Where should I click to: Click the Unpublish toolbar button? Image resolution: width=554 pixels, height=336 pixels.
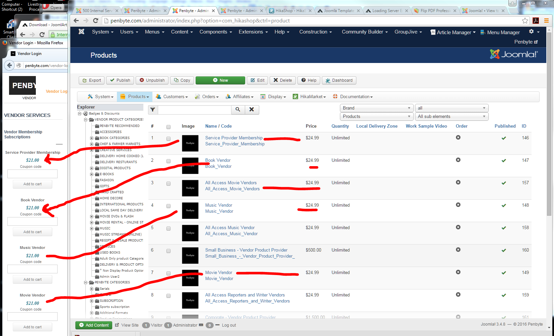pos(152,80)
